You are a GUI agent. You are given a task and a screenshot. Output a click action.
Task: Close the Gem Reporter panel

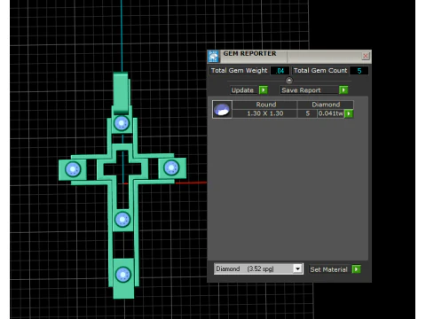366,56
